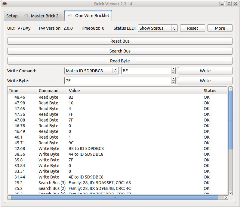This screenshot has height=207, width=240.
Task: Click the Status column header
Action: tap(214, 90)
